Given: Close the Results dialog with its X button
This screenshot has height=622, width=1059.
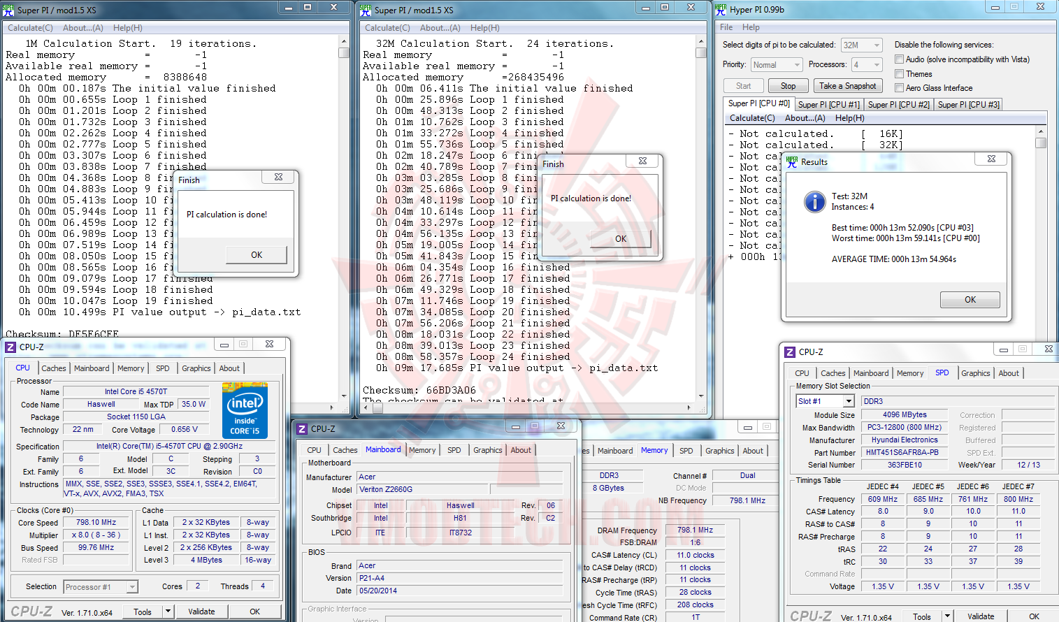Looking at the screenshot, I should [991, 159].
